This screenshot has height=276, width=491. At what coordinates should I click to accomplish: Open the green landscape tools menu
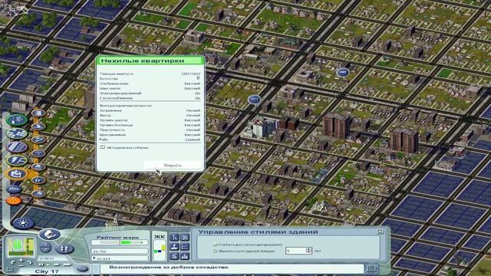point(17,120)
